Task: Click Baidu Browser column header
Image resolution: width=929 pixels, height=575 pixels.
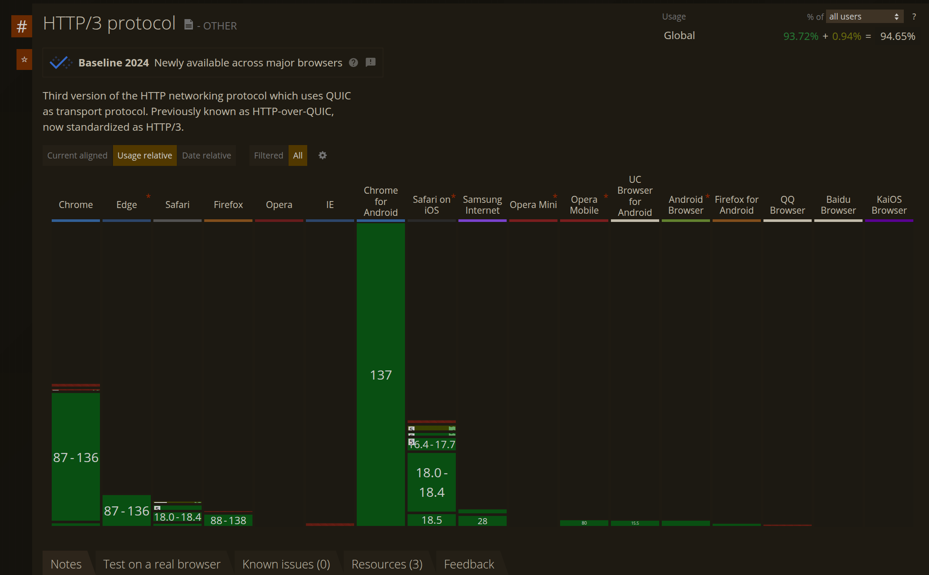Action: [838, 205]
